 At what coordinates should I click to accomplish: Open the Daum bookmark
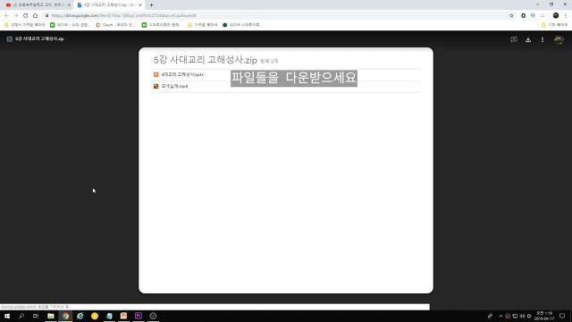click(x=115, y=25)
